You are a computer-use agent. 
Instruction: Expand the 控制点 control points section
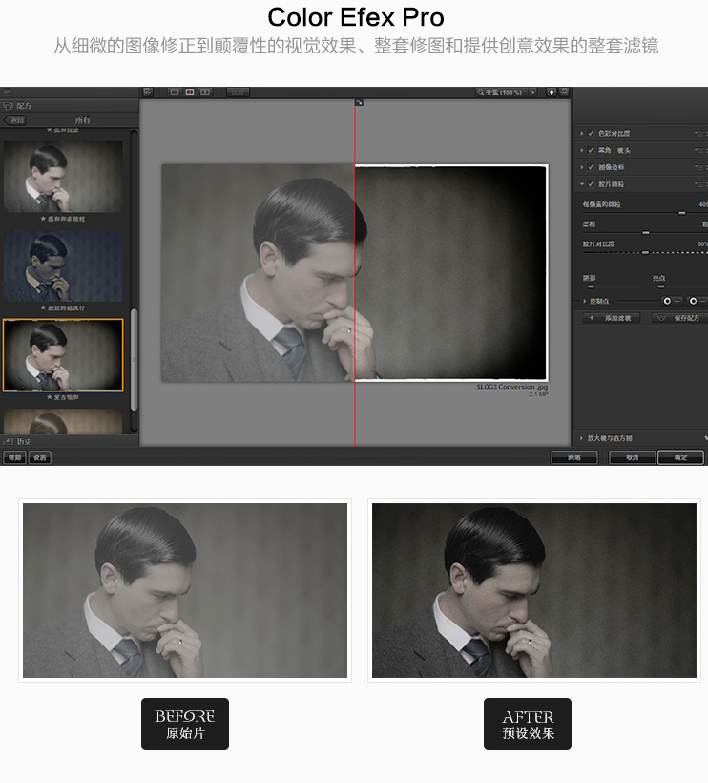coord(585,301)
